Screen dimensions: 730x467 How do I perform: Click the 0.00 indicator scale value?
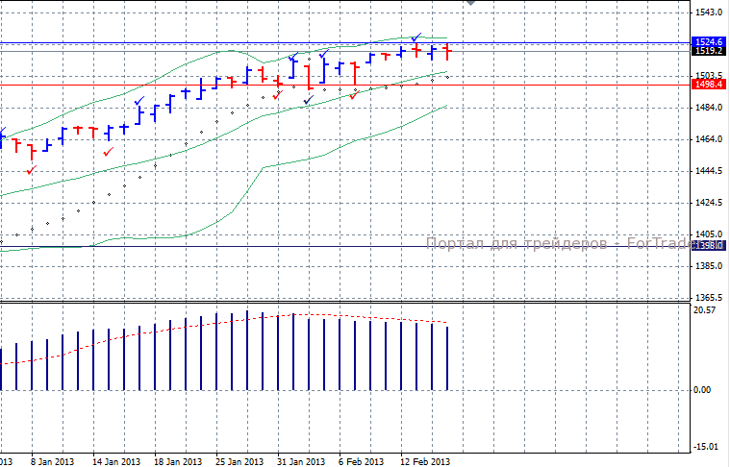702,390
